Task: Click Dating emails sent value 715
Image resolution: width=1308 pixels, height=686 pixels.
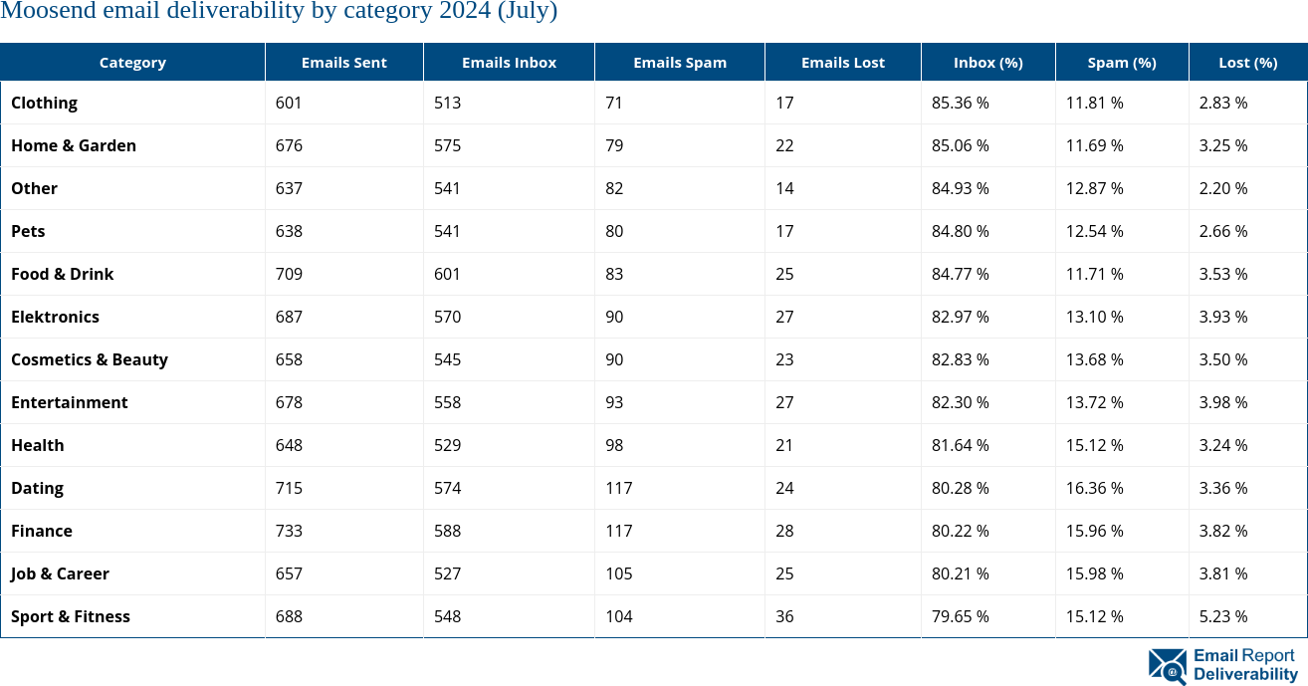Action: [289, 488]
